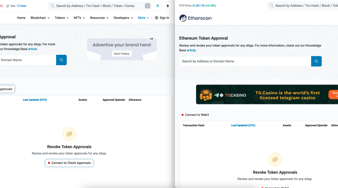Expand the NFTs dropdown menu

click(79, 18)
